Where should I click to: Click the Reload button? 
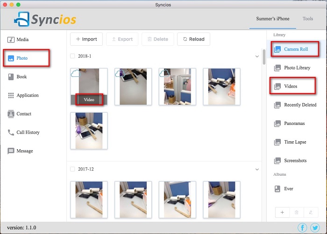193,39
